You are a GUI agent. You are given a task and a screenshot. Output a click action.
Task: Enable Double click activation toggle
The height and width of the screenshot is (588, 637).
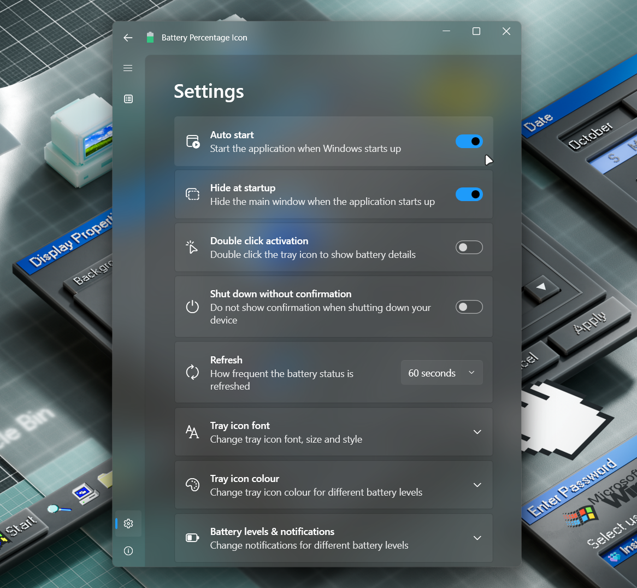click(x=469, y=248)
